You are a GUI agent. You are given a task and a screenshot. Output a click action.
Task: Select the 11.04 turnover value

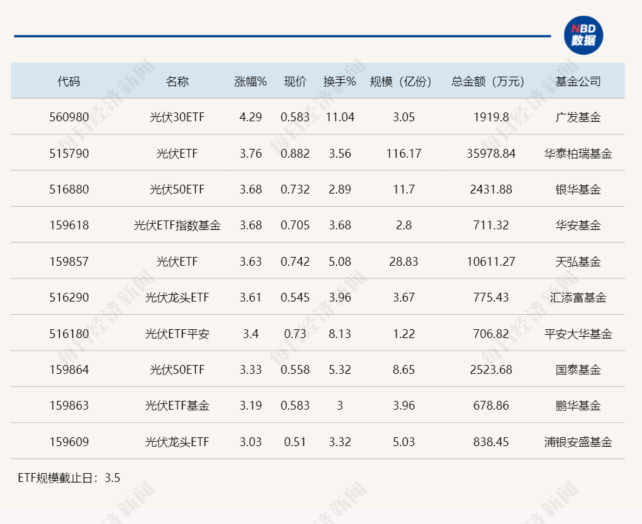(x=340, y=117)
